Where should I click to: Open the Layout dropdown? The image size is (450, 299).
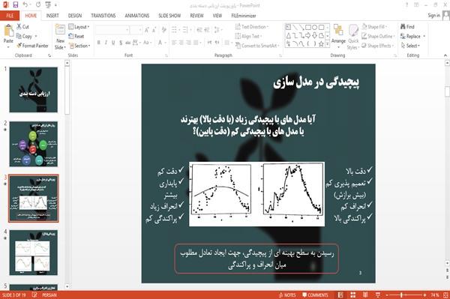[79, 27]
